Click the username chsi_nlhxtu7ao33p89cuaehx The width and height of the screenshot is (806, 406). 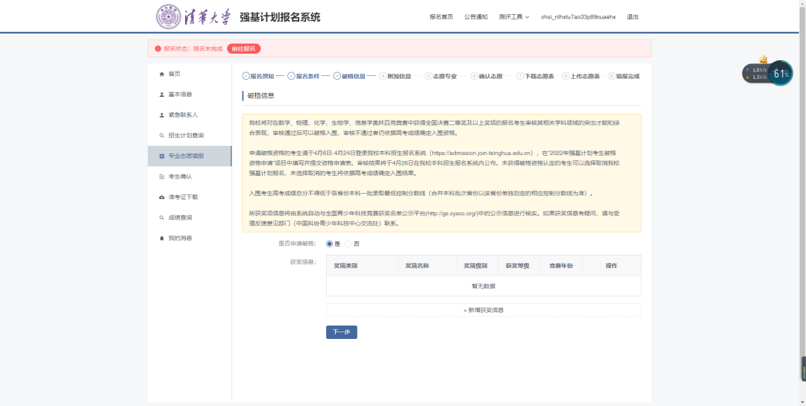point(578,17)
